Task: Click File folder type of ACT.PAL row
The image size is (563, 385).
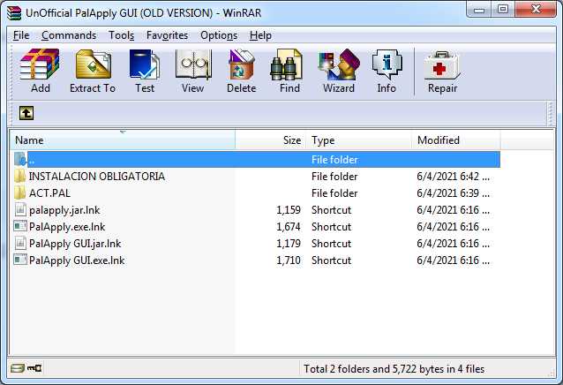Action: tap(334, 193)
